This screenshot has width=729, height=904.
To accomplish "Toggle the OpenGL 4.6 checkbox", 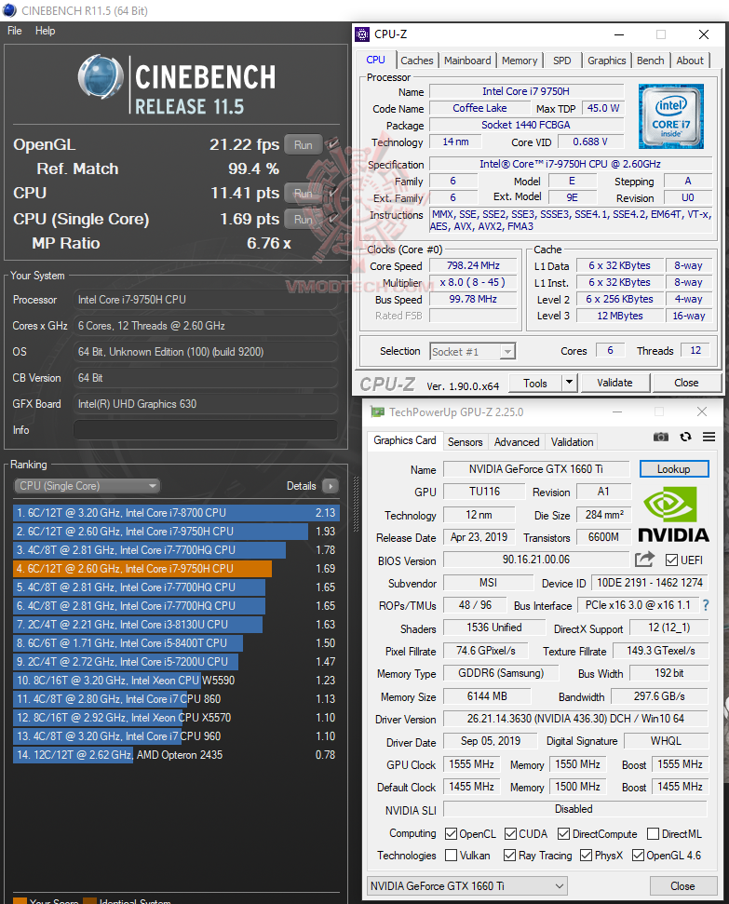I will pos(638,855).
